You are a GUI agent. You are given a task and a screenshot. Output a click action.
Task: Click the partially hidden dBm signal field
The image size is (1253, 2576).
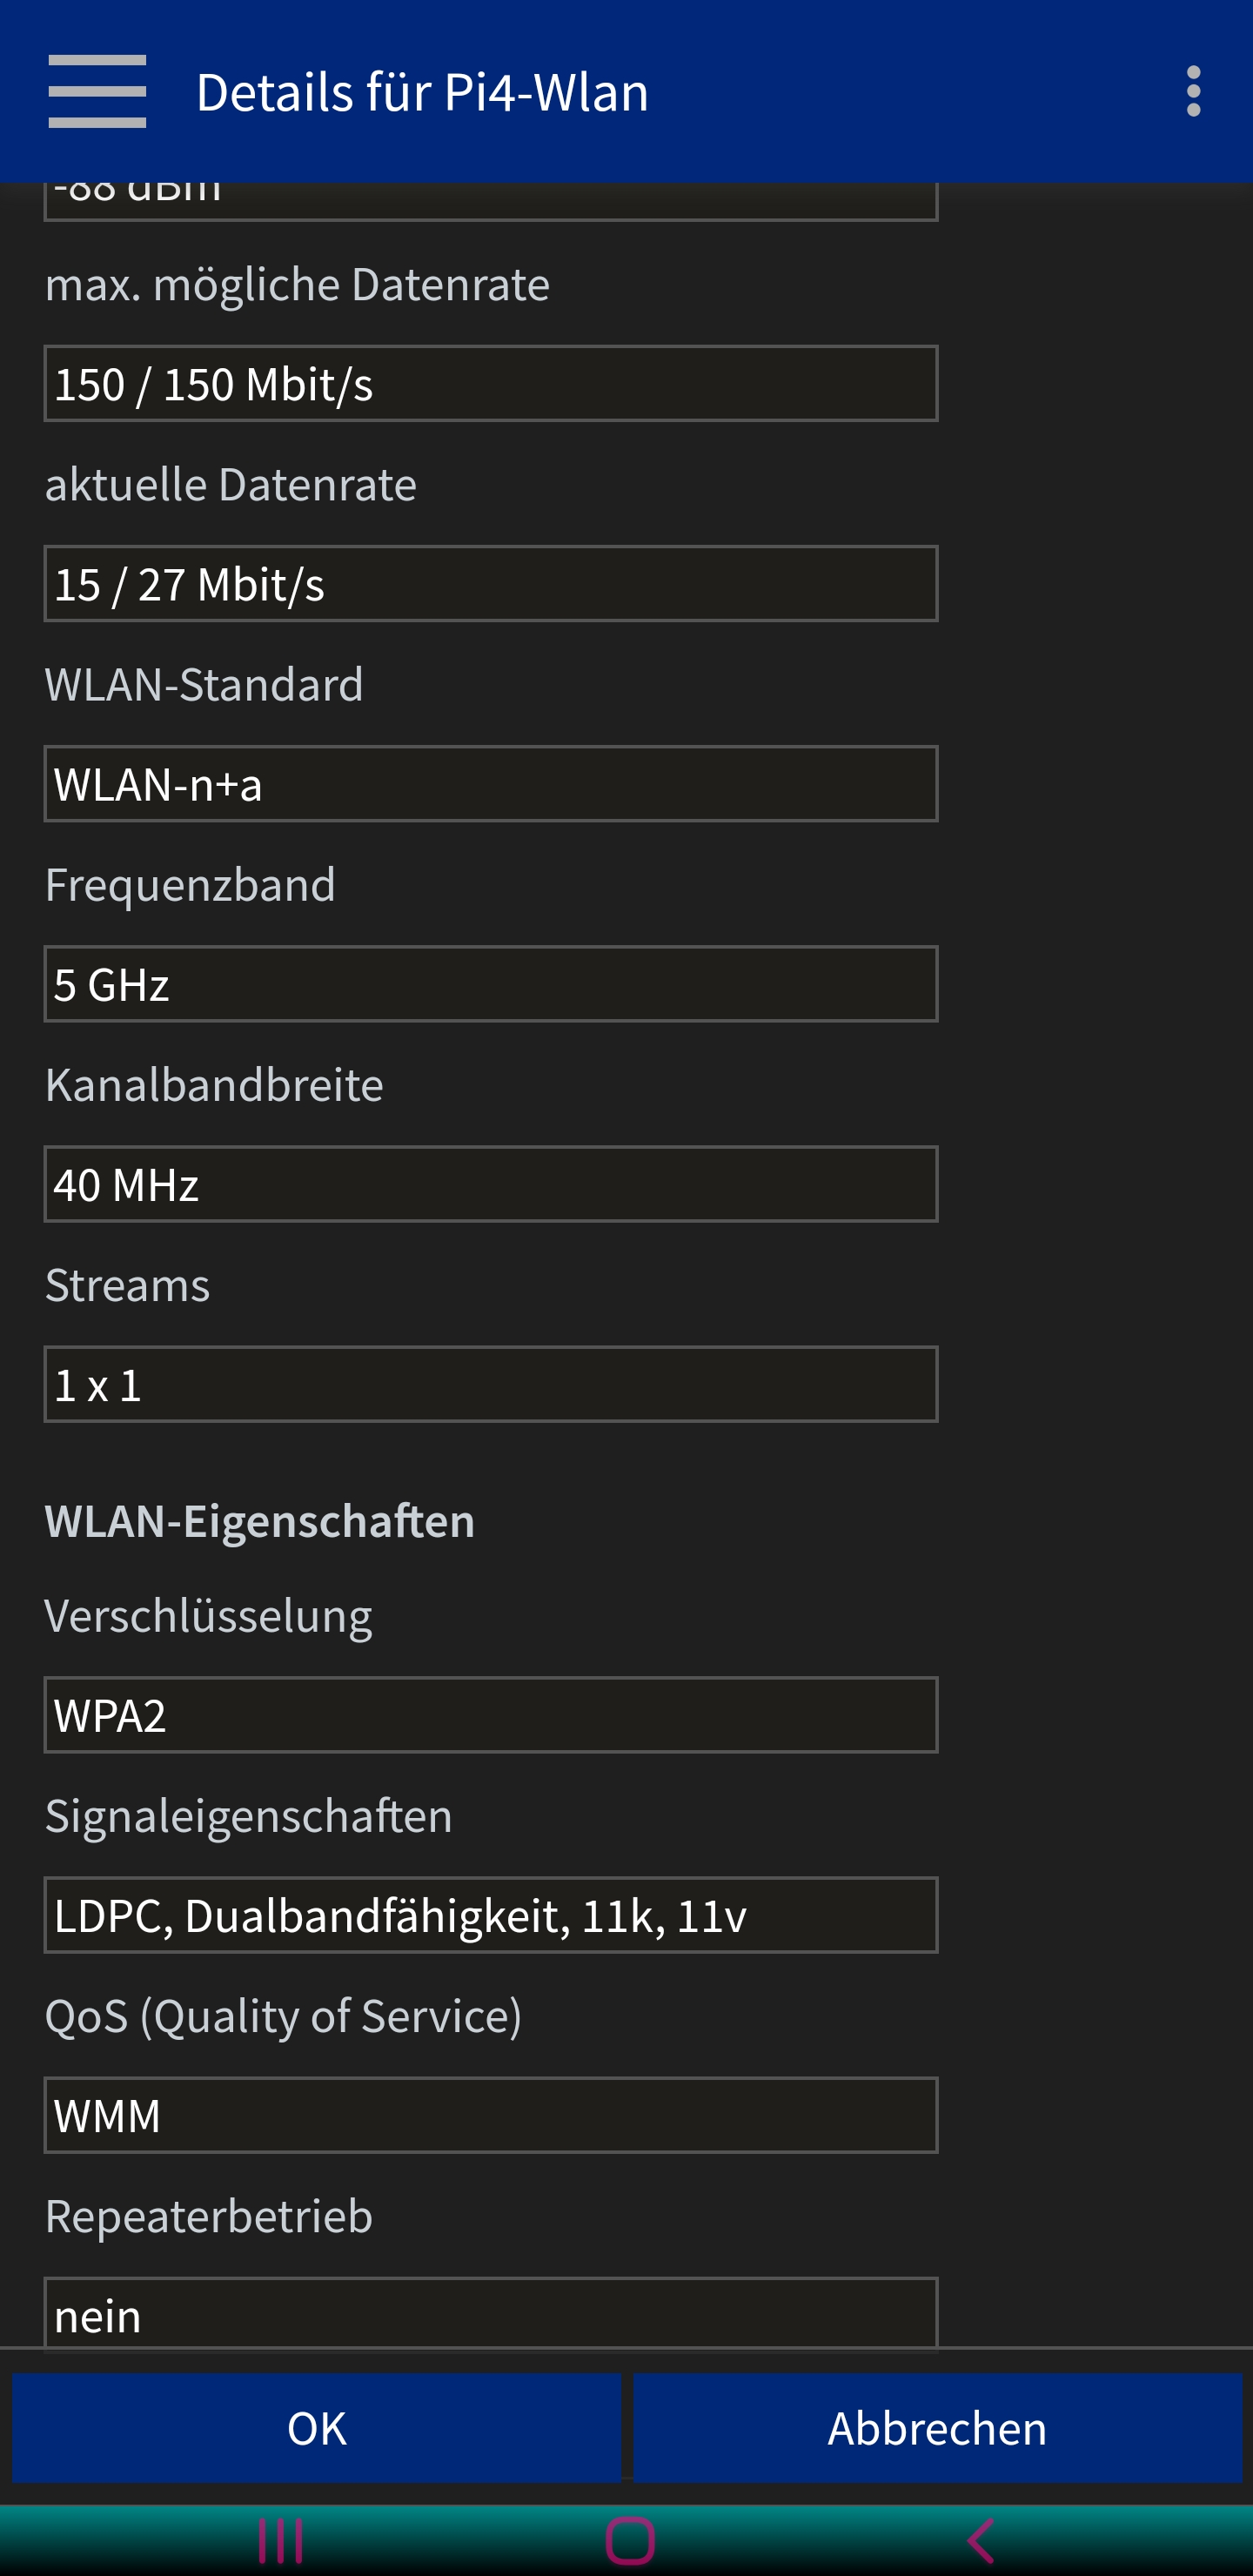point(491,201)
